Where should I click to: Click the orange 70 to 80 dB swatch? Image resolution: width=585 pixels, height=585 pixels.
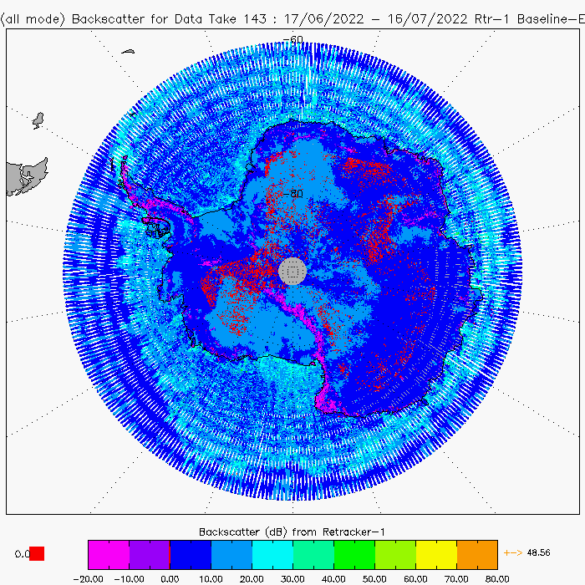477,554
